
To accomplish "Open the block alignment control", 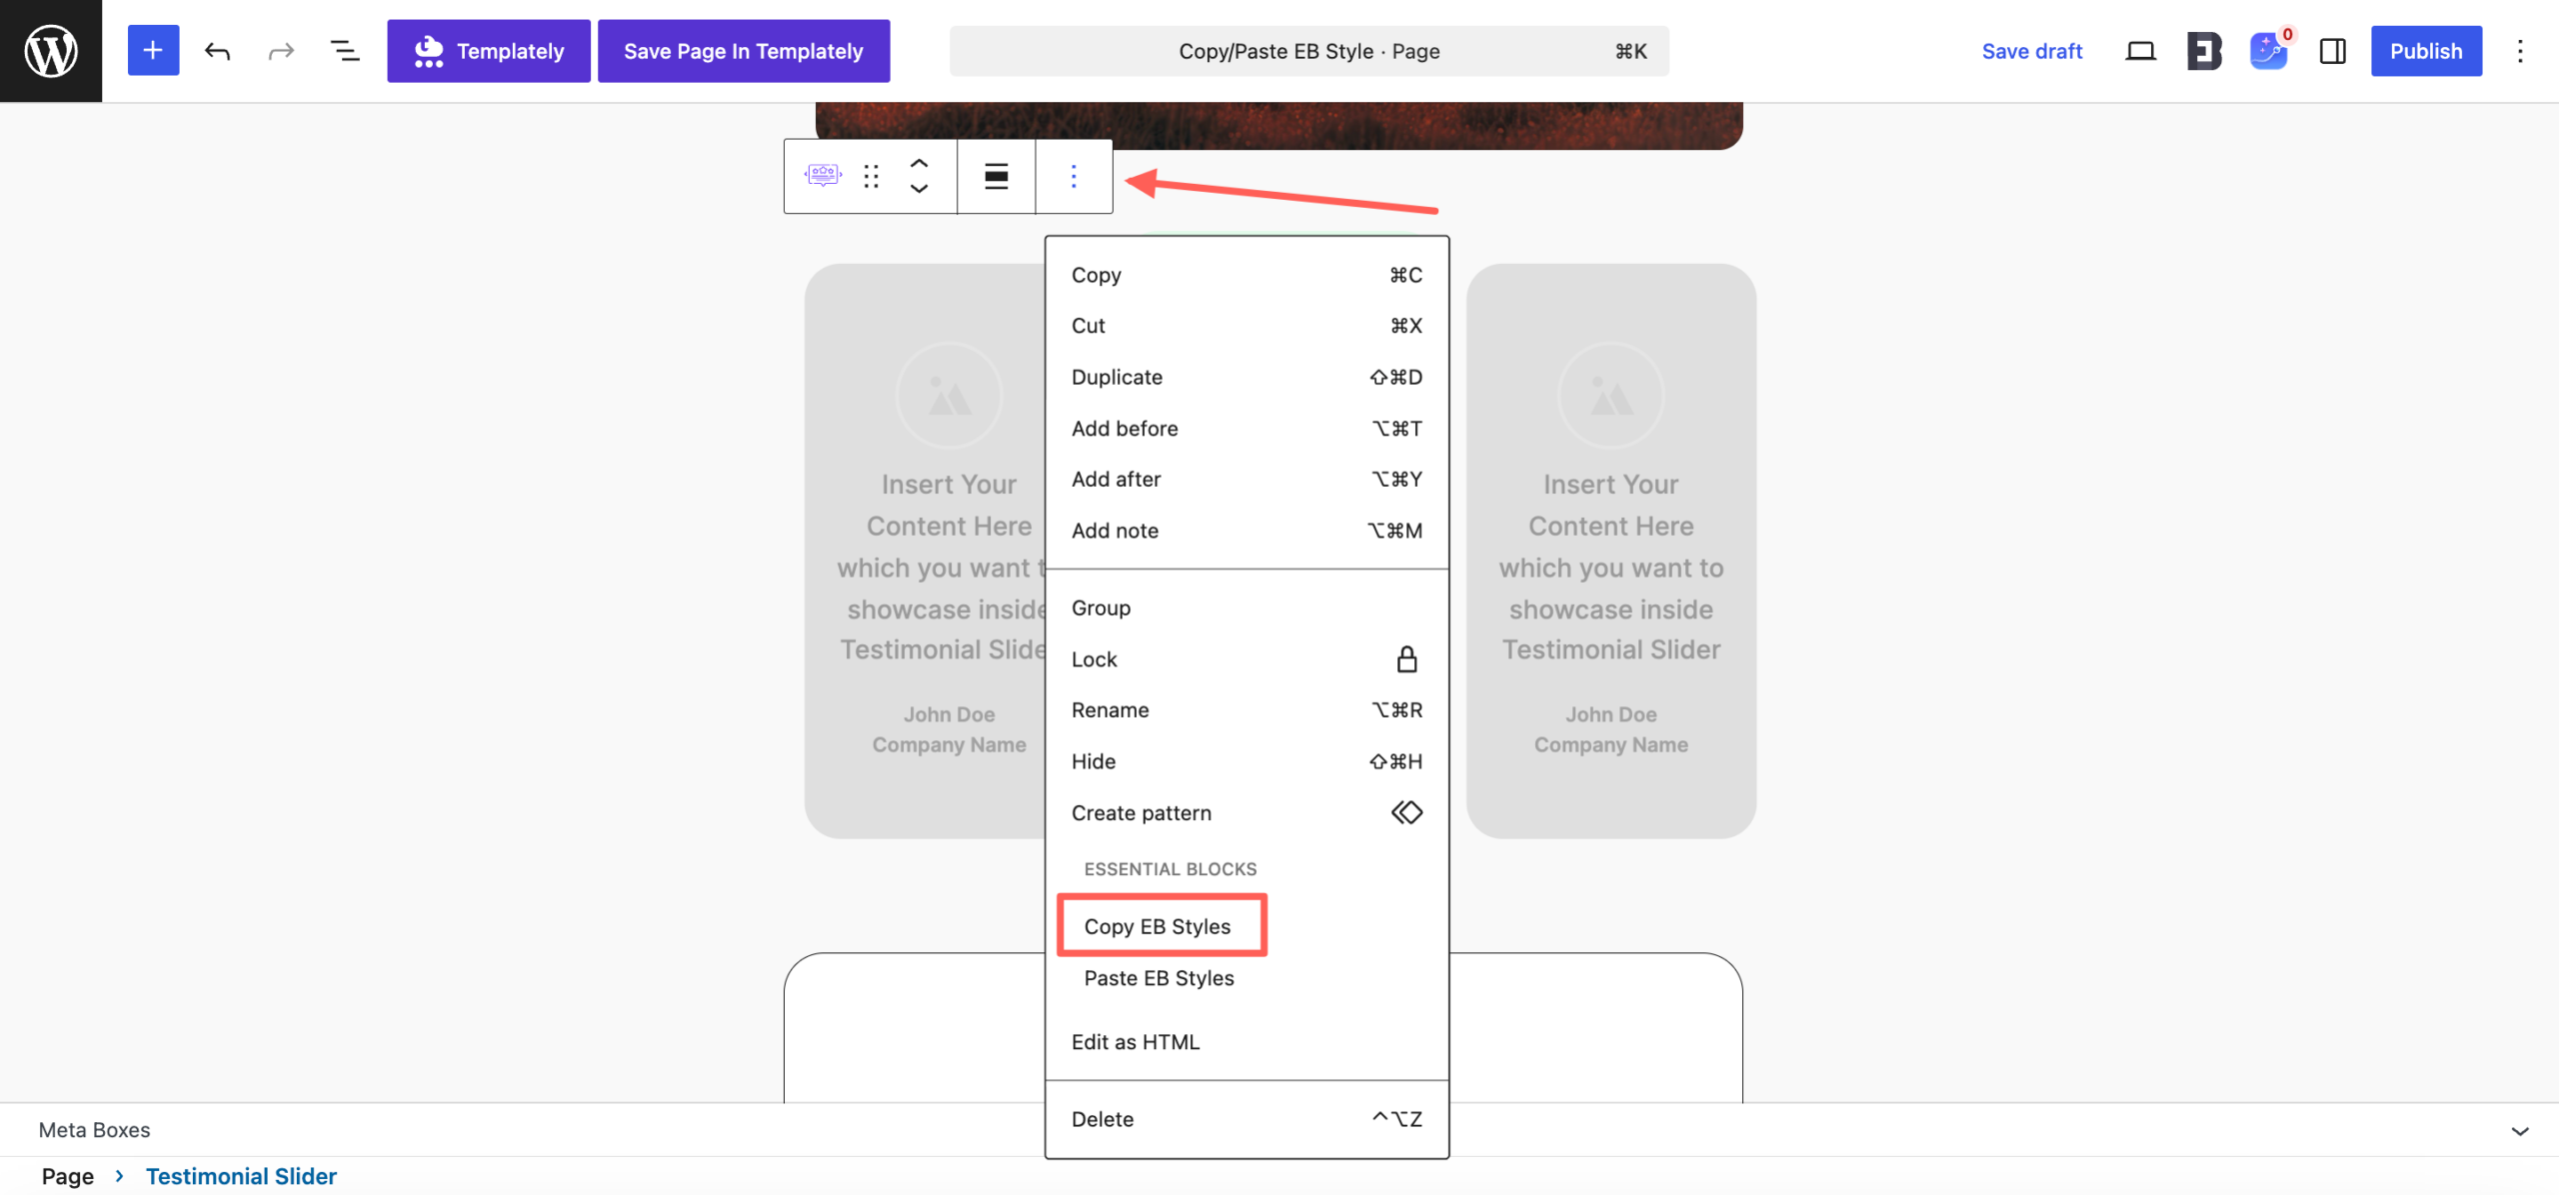I will pos(996,176).
